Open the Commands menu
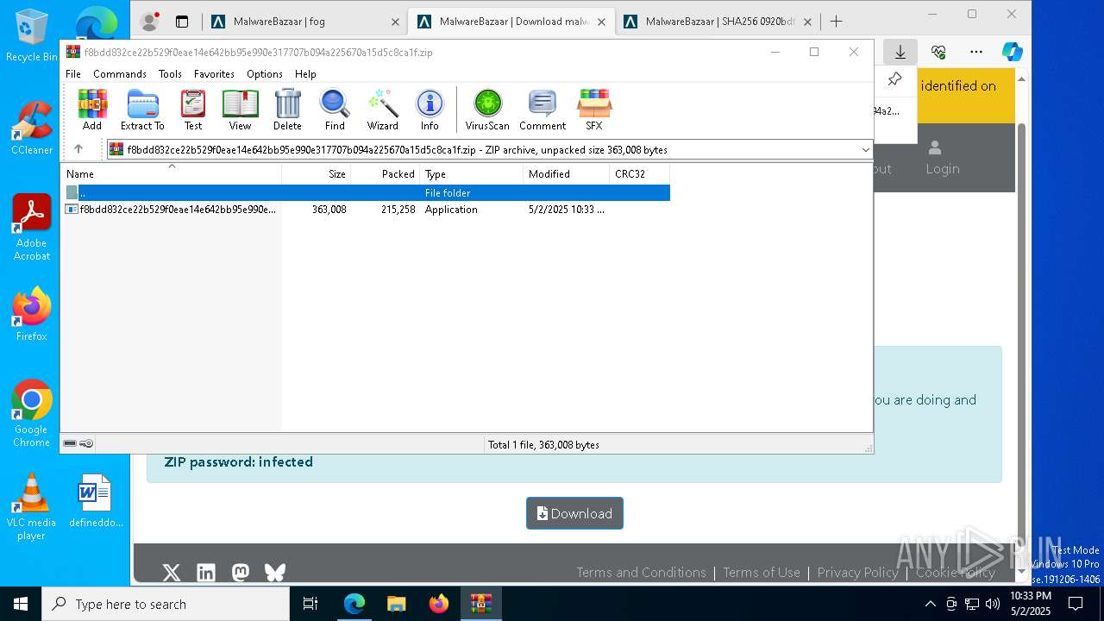This screenshot has width=1104, height=621. pyautogui.click(x=120, y=74)
